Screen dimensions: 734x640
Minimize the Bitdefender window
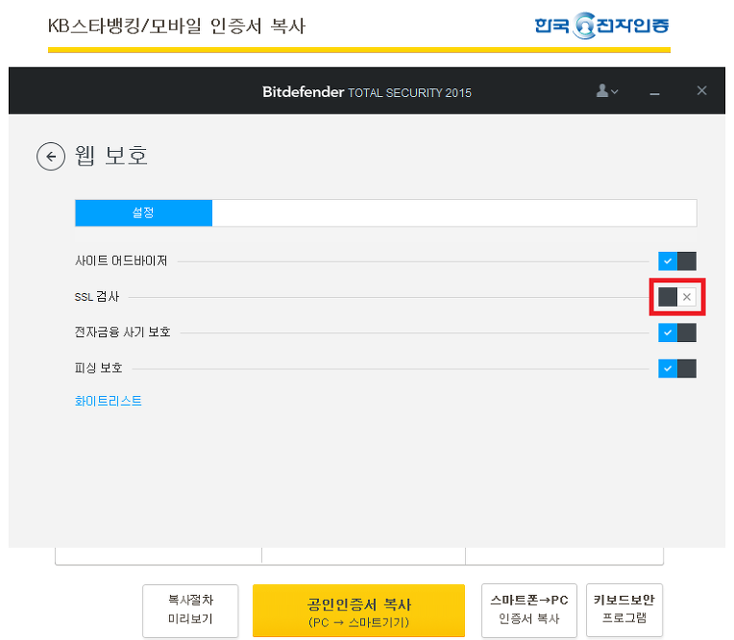tap(654, 94)
